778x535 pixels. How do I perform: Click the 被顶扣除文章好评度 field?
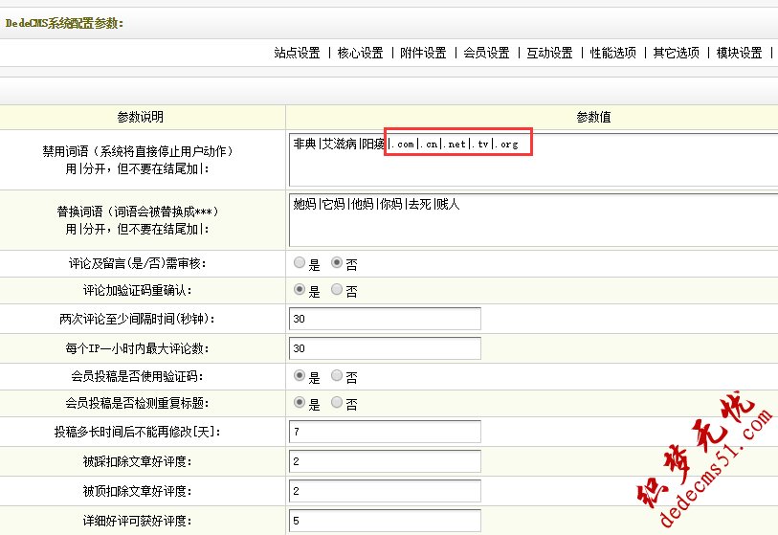pyautogui.click(x=385, y=491)
